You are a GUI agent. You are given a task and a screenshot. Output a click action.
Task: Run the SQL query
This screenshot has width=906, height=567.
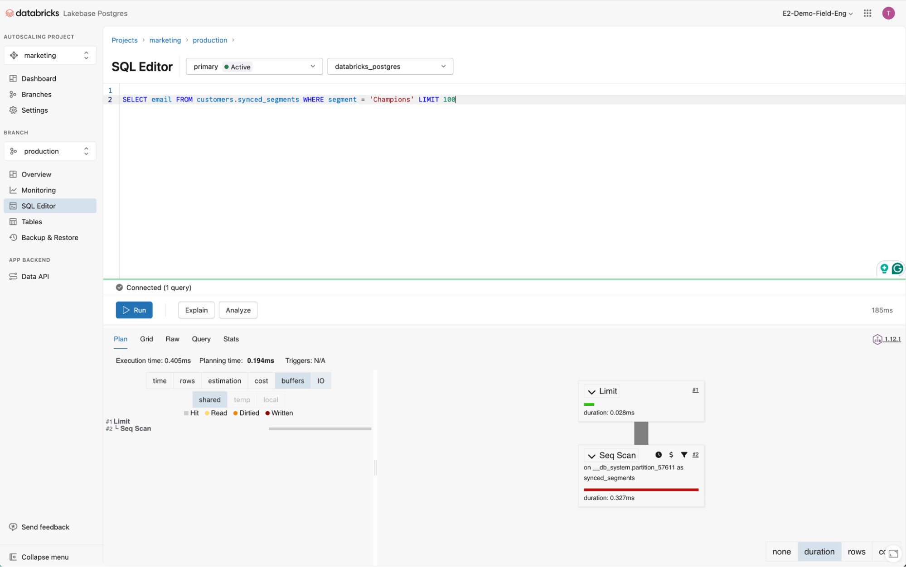[x=134, y=310]
